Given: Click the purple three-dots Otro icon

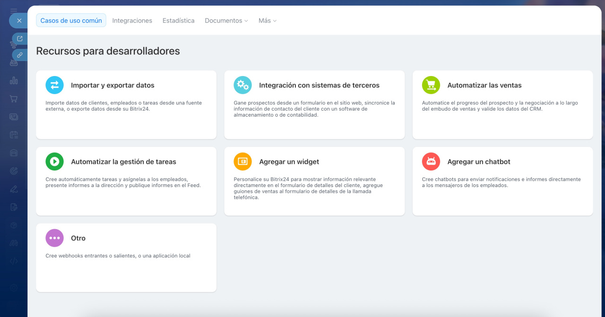Looking at the screenshot, I should [x=54, y=238].
